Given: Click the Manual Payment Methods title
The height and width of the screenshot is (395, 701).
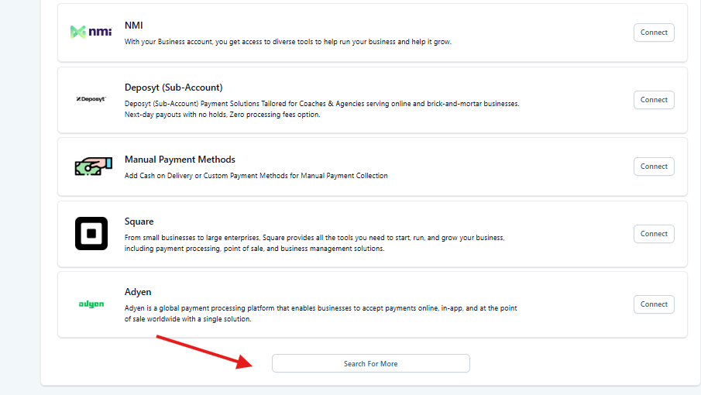Looking at the screenshot, I should (180, 160).
